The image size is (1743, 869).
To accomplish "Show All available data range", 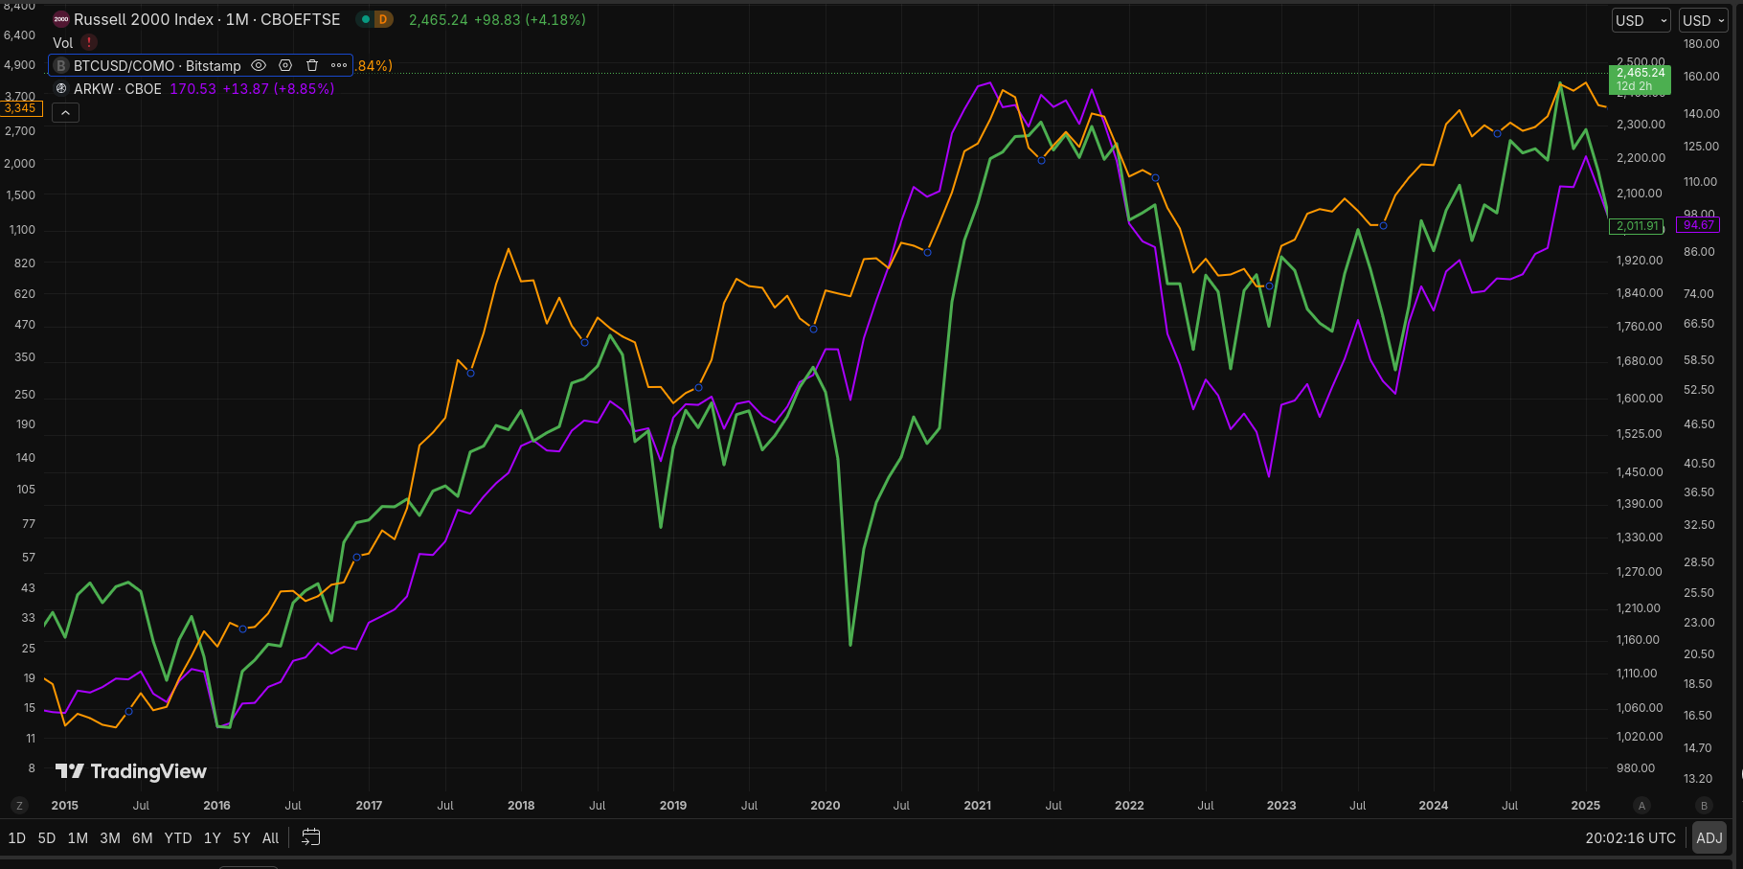I will tap(271, 837).
